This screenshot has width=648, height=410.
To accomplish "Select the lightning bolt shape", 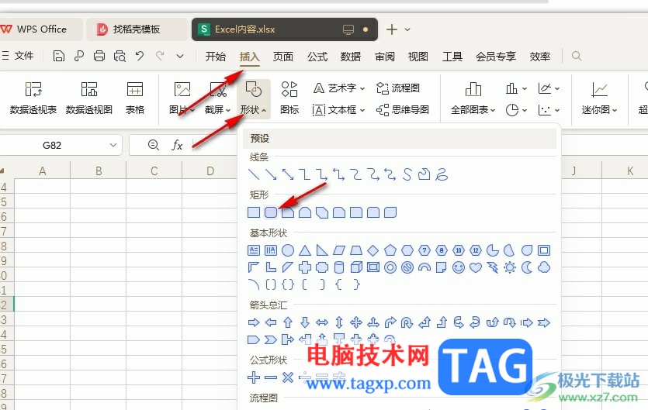I will pyautogui.click(x=493, y=267).
